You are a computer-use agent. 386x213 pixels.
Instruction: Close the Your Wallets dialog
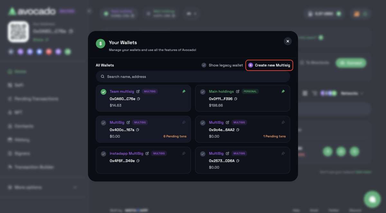click(288, 41)
